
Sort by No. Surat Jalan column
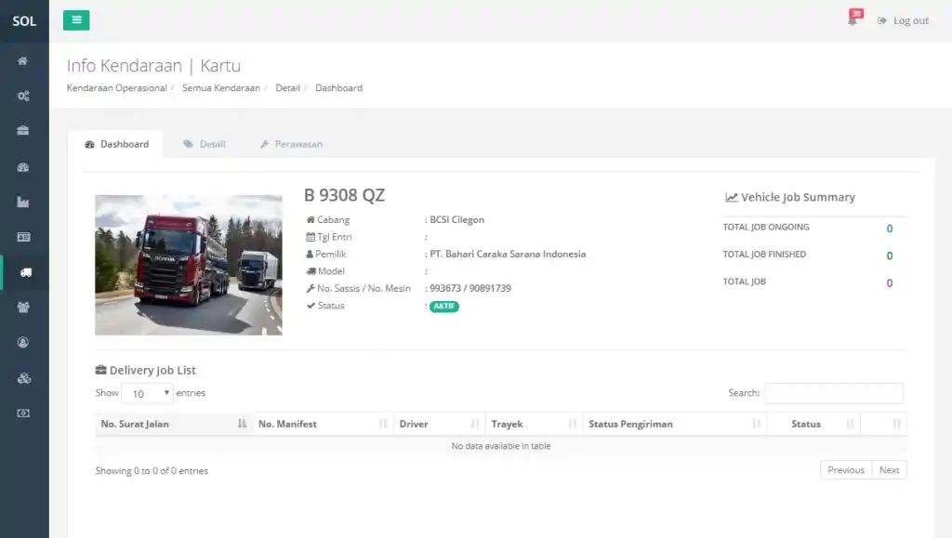tap(174, 424)
